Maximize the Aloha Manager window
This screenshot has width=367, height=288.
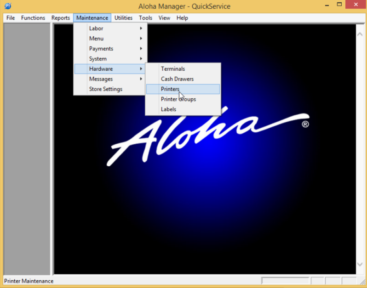click(x=339, y=5)
